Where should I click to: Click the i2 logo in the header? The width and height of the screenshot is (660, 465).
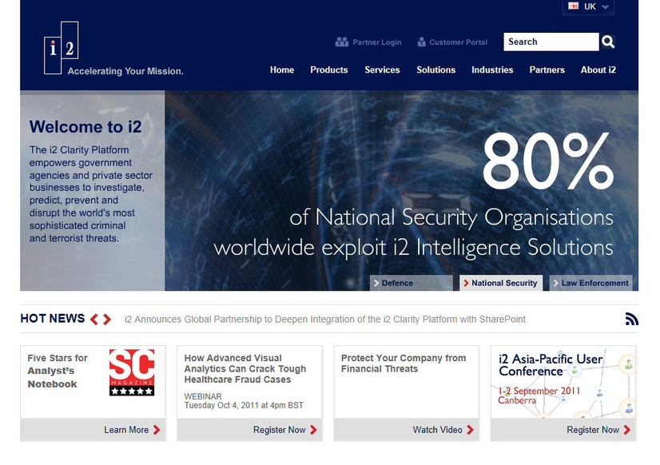[62, 48]
